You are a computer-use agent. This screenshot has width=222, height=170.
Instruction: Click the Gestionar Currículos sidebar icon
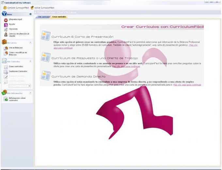6,72
